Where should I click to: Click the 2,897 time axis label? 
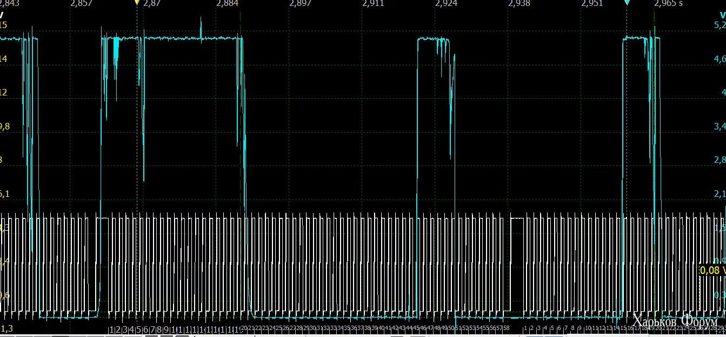(300, 3)
